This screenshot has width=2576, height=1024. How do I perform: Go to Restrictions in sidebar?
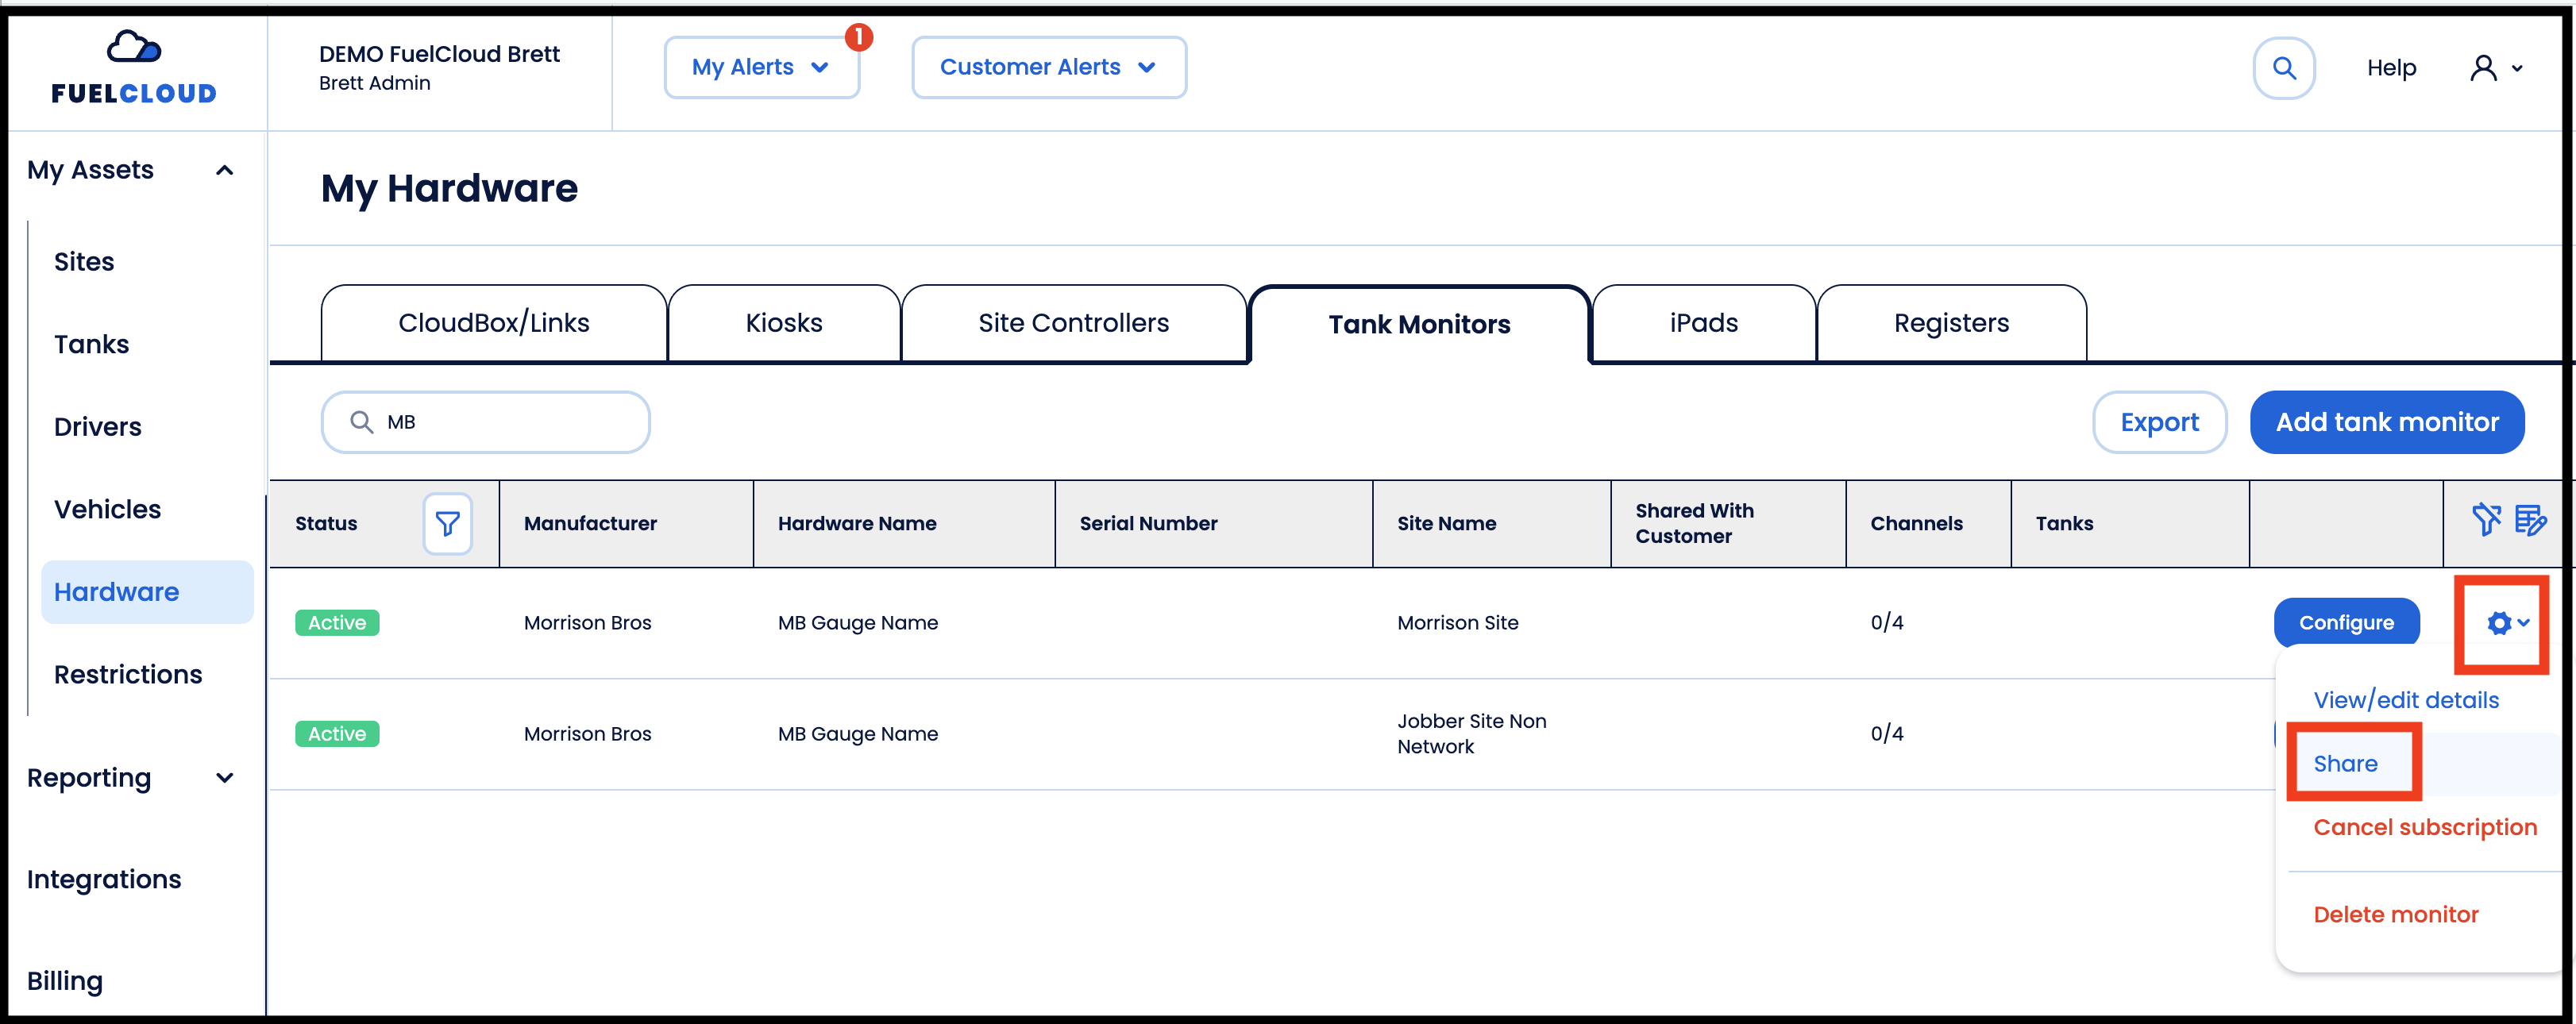click(x=128, y=675)
